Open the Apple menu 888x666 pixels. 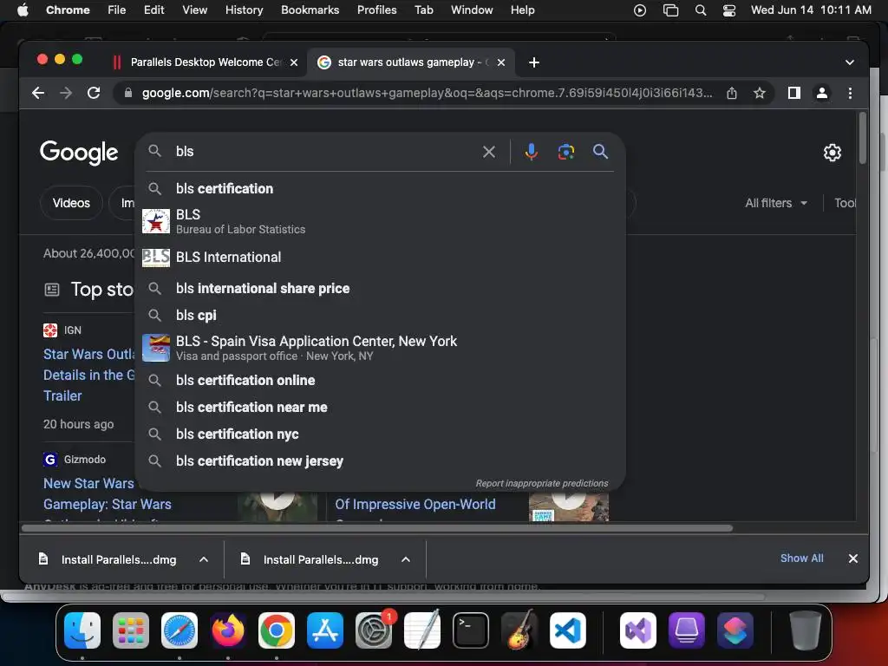[23, 10]
